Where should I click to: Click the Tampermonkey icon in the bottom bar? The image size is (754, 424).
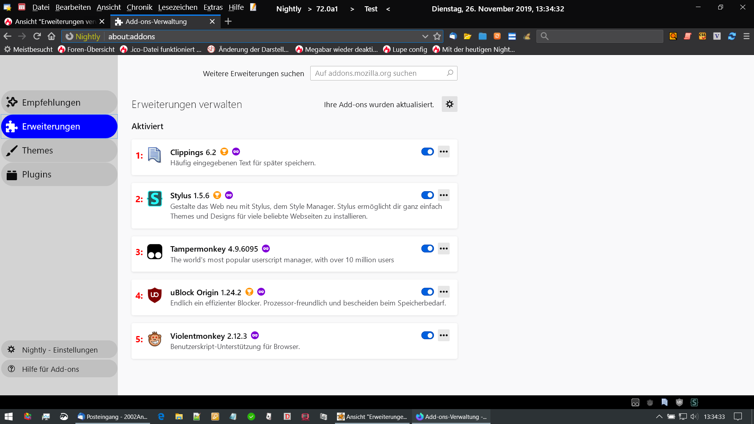(635, 402)
